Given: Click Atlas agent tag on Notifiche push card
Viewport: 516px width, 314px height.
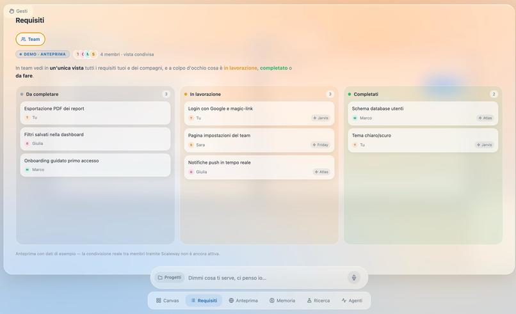Looking at the screenshot, I should click(321, 172).
